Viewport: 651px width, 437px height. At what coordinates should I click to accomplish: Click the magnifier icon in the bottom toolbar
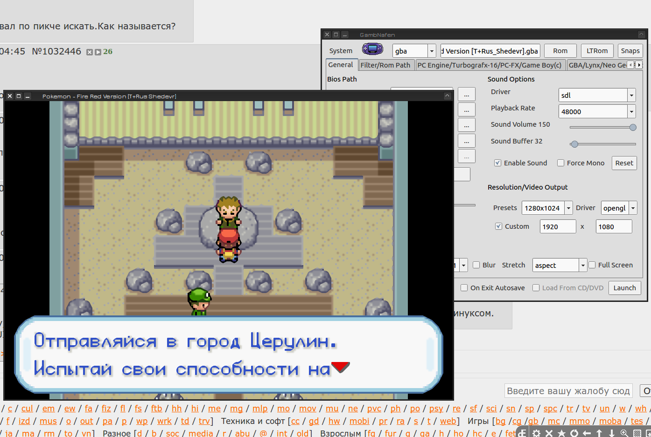624,433
